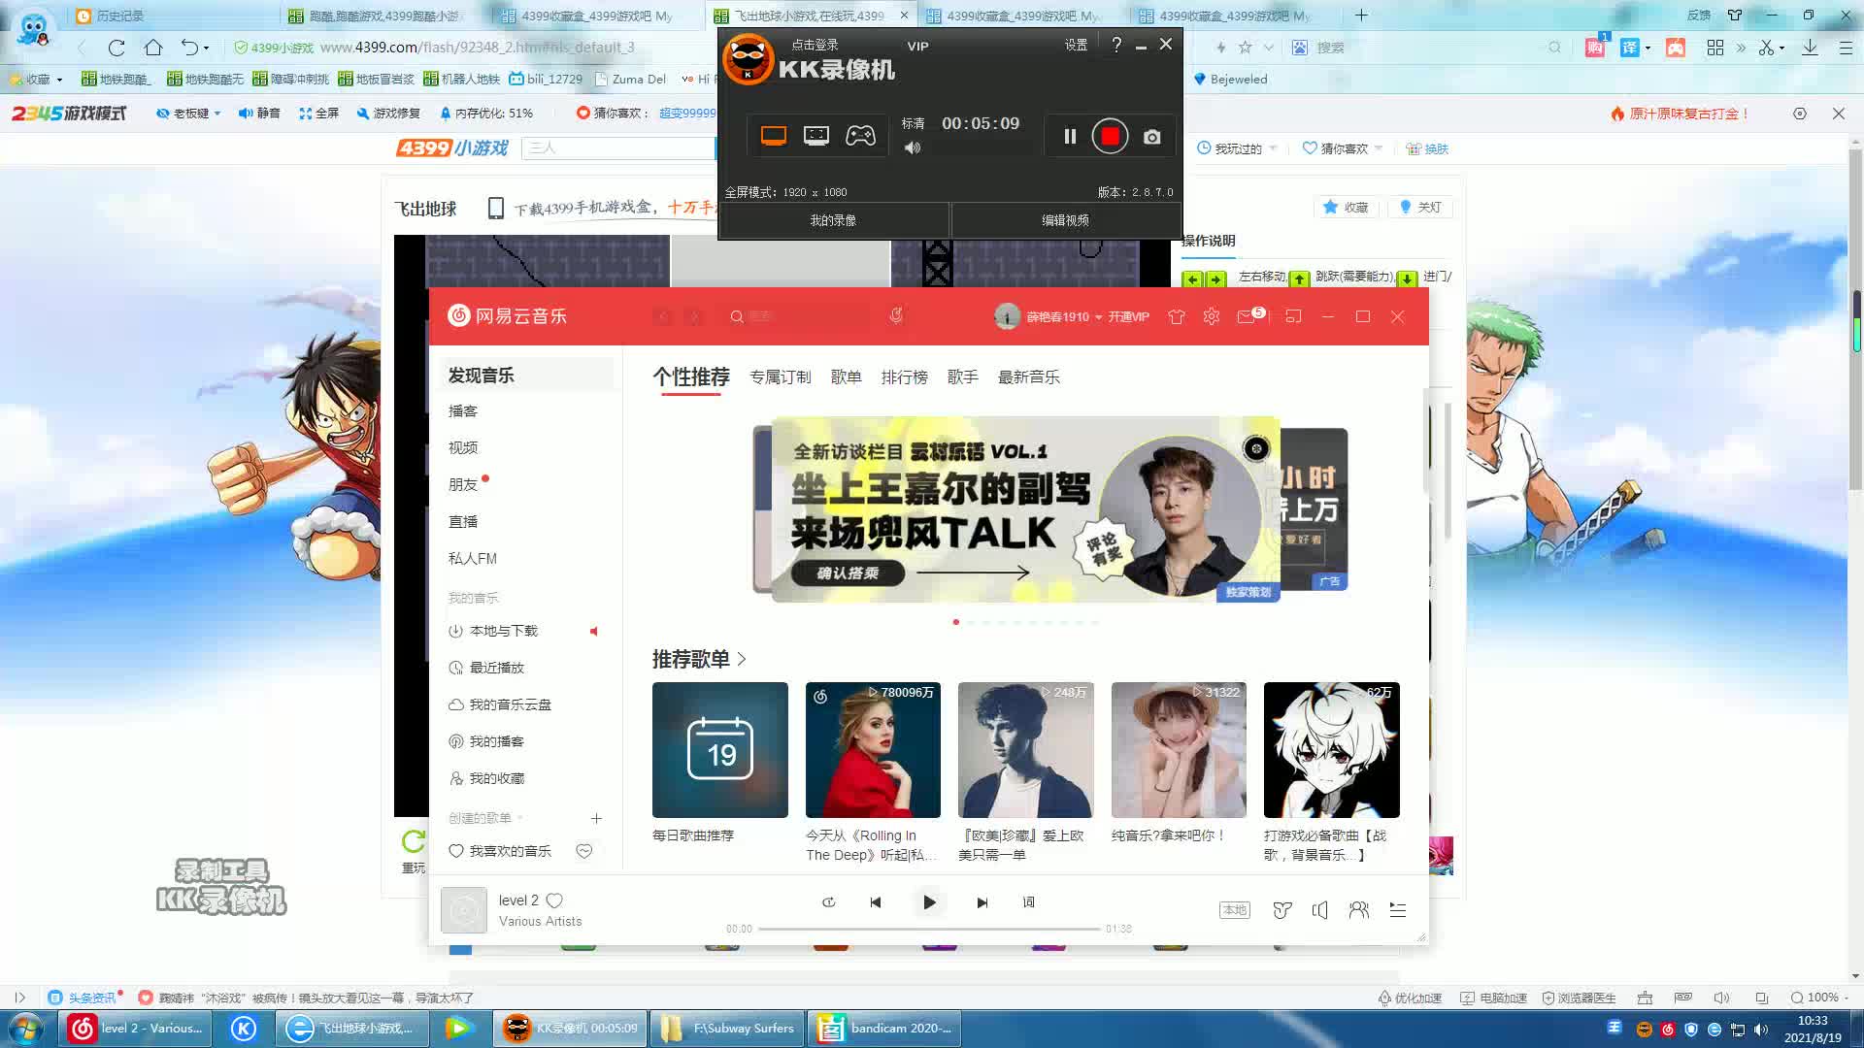The width and height of the screenshot is (1864, 1048).
Task: Open the play queue list icon
Action: point(1397,909)
